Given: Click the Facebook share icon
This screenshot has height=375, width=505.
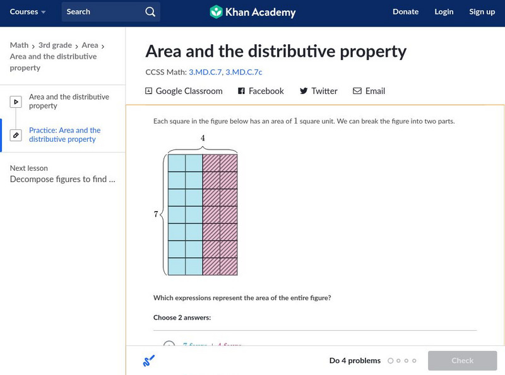Looking at the screenshot, I should point(241,91).
